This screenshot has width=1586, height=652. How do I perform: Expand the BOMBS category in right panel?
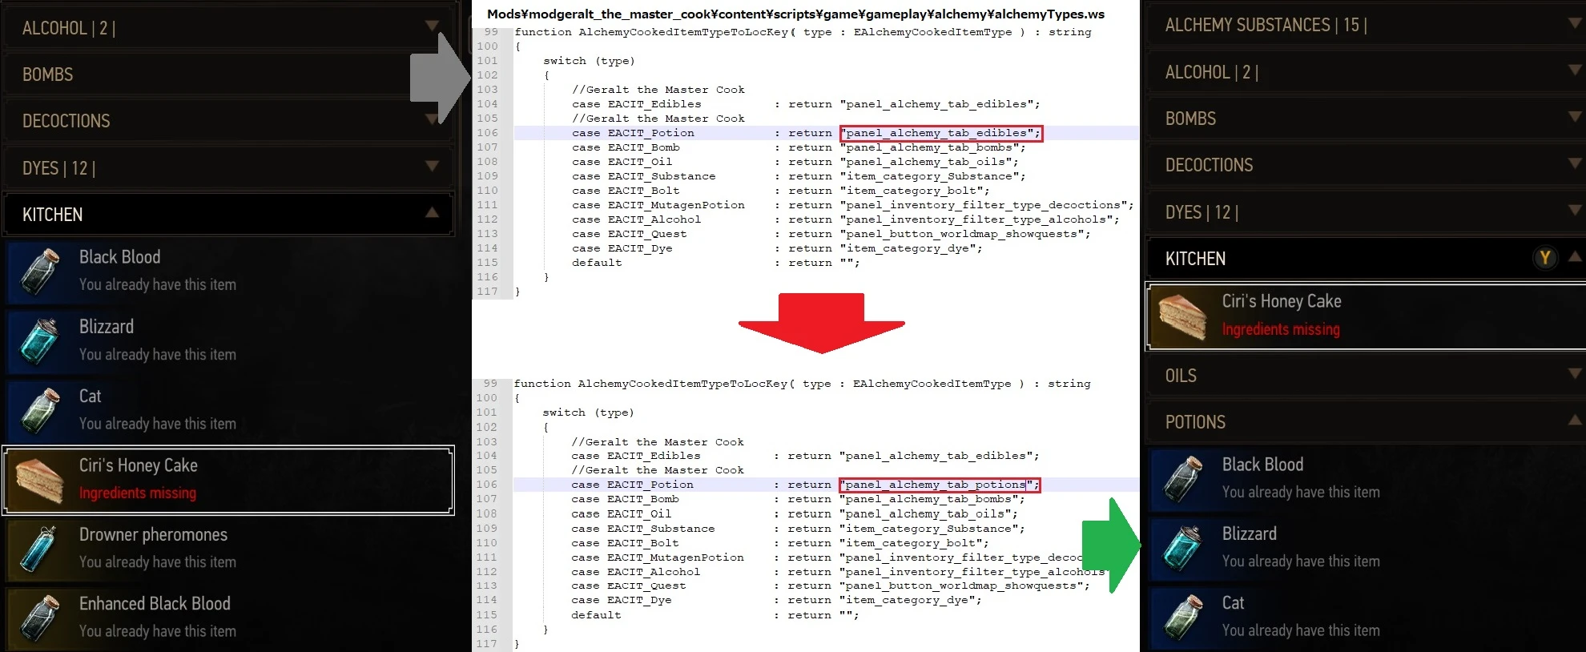pyautogui.click(x=1367, y=119)
